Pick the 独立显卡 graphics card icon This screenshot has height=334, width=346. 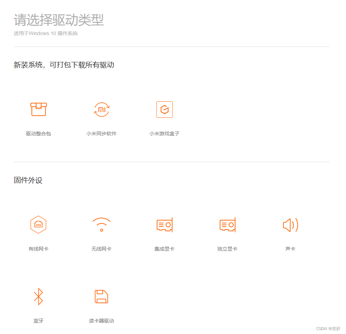pyautogui.click(x=228, y=225)
